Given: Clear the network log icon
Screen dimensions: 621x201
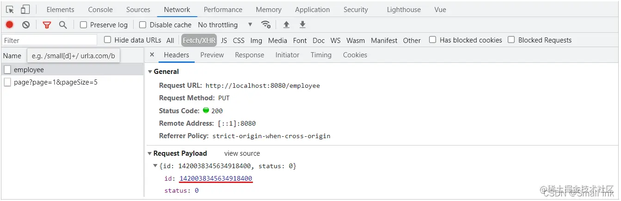Looking at the screenshot, I should [26, 25].
